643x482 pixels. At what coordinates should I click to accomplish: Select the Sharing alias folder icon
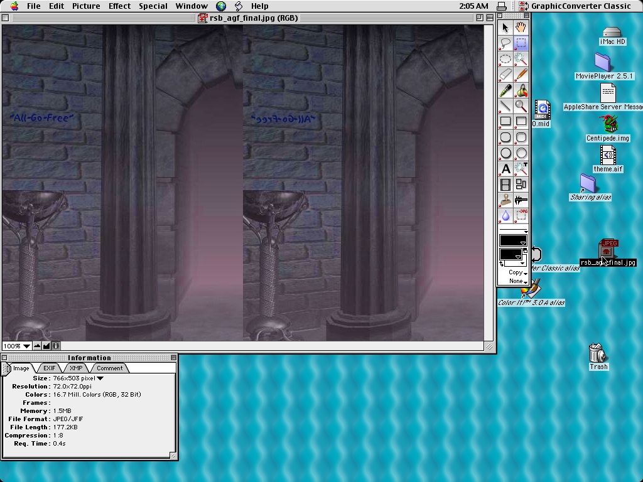click(x=588, y=183)
